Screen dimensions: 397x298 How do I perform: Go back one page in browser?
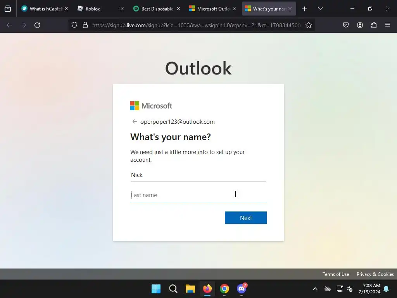click(9, 25)
